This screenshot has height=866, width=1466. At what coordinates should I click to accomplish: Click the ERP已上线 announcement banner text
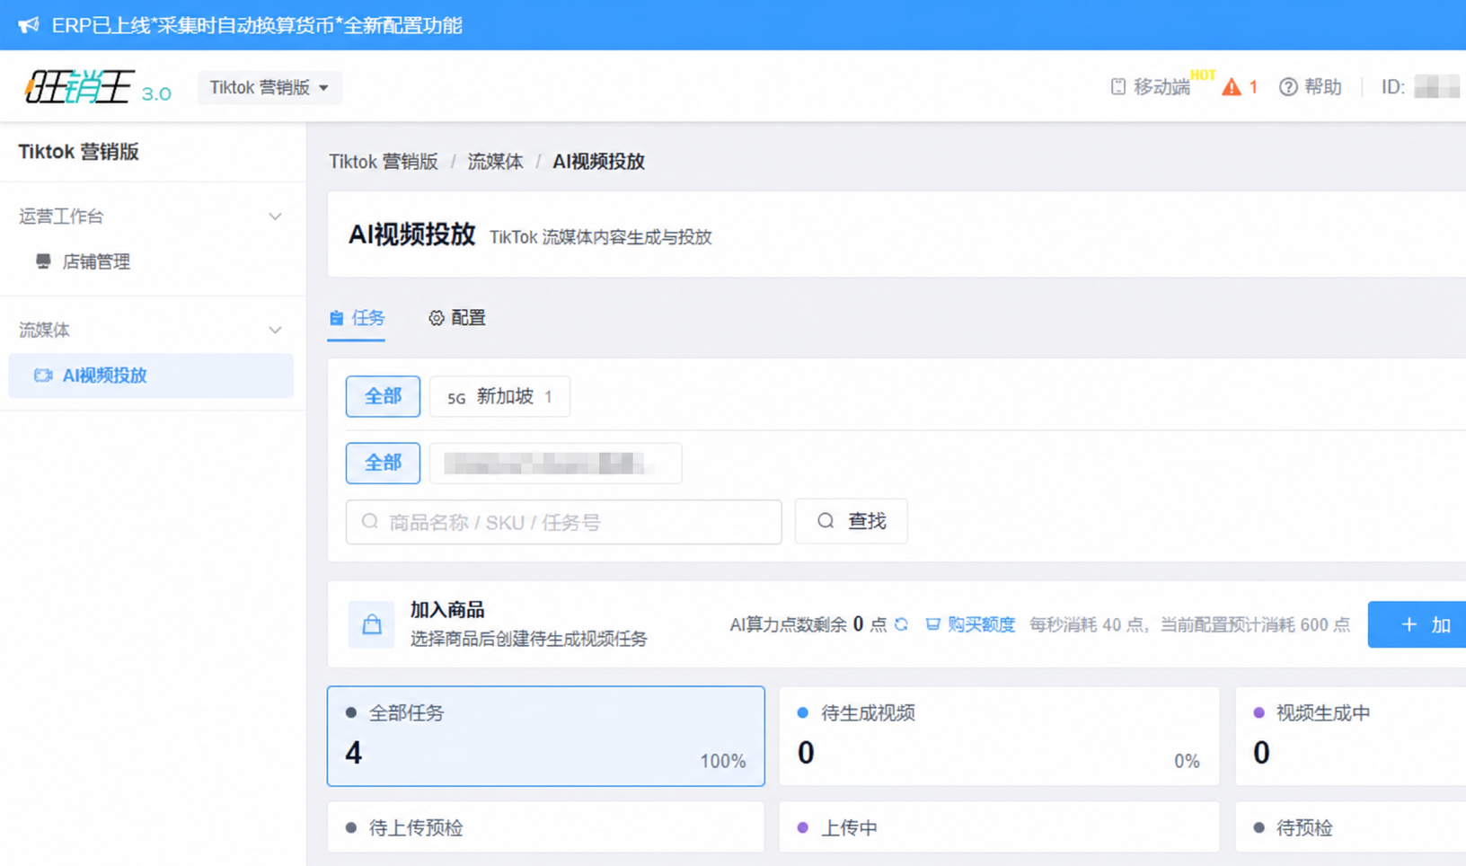[x=257, y=25]
